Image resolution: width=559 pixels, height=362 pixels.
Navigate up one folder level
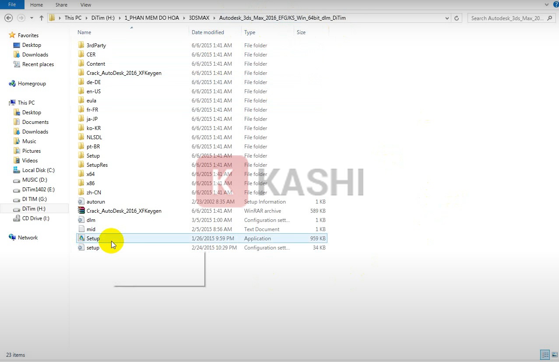(41, 18)
